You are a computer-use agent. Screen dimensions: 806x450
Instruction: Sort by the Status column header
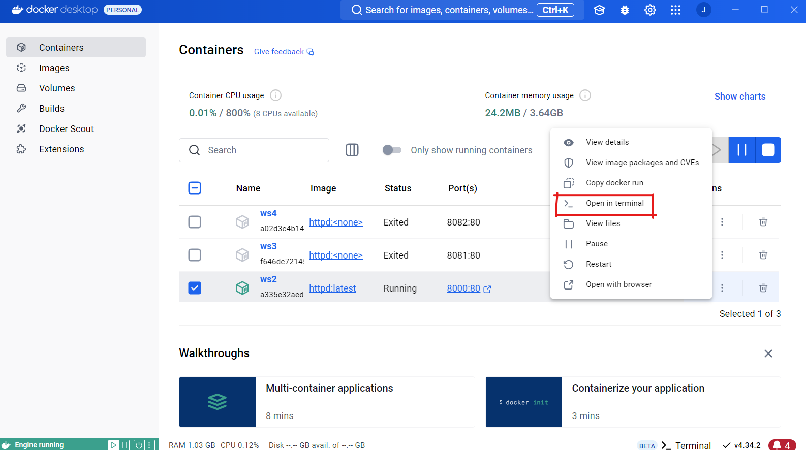coord(398,188)
